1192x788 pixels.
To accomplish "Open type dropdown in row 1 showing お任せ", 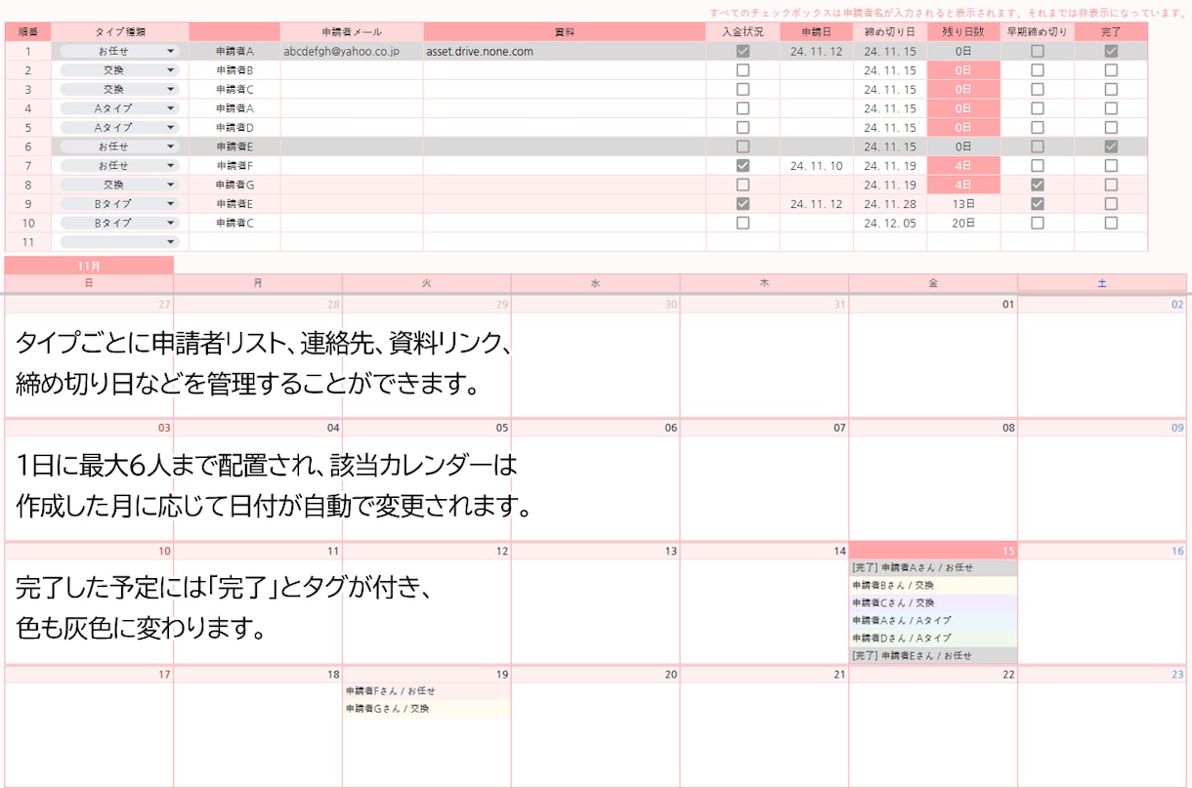I will pyautogui.click(x=119, y=51).
